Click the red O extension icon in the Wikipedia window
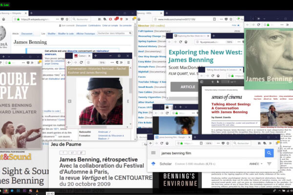This screenshot has height=195, width=293. tap(110, 19)
